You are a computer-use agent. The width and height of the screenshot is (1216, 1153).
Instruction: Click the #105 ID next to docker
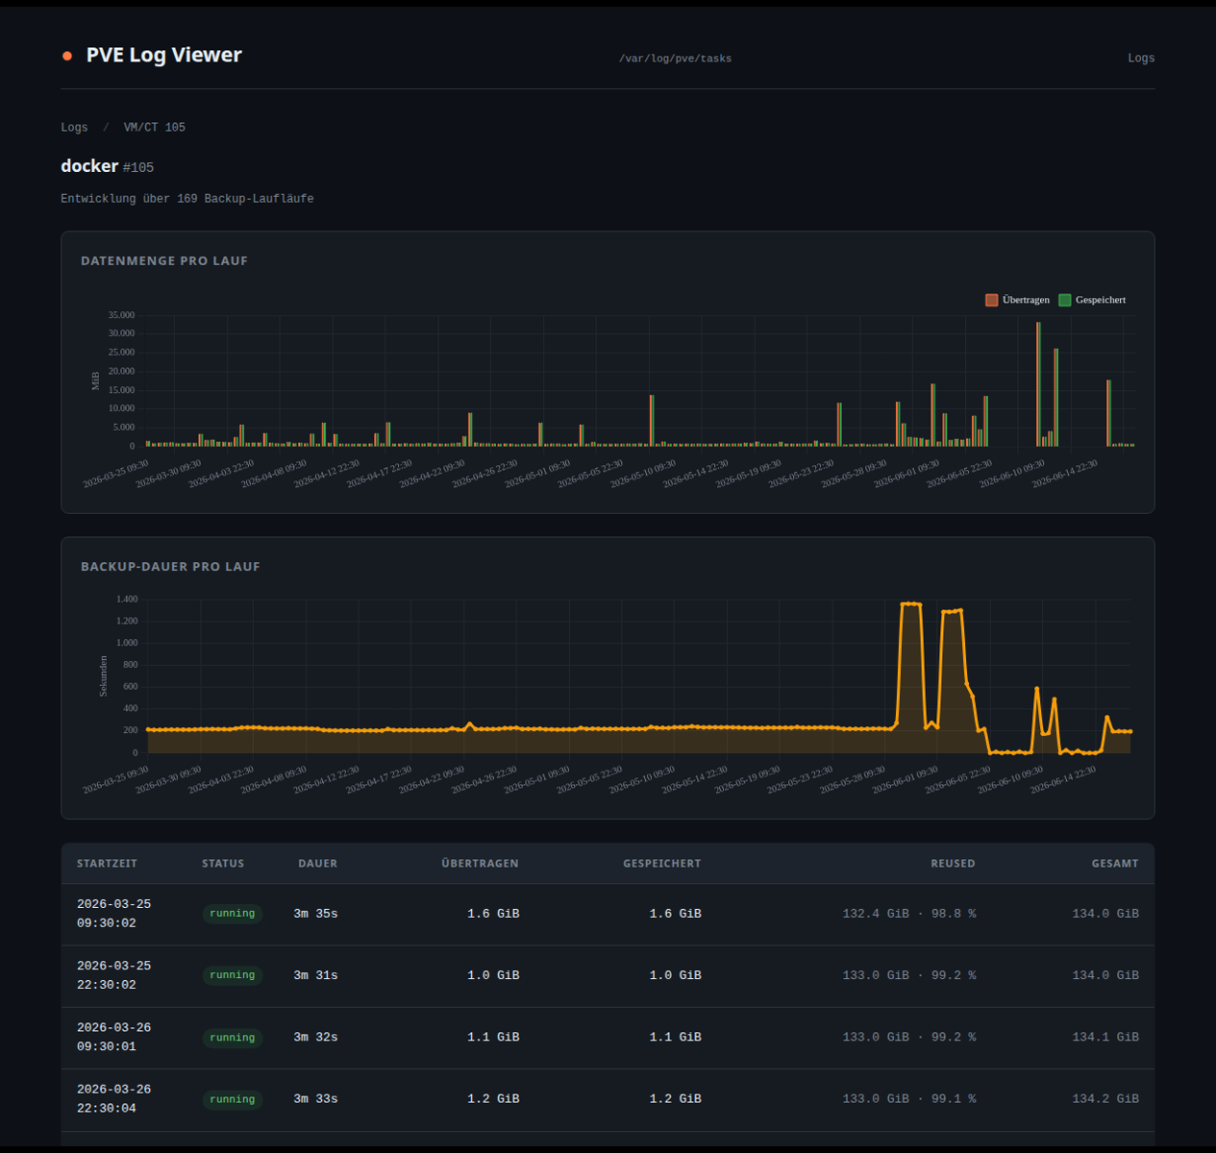click(138, 168)
